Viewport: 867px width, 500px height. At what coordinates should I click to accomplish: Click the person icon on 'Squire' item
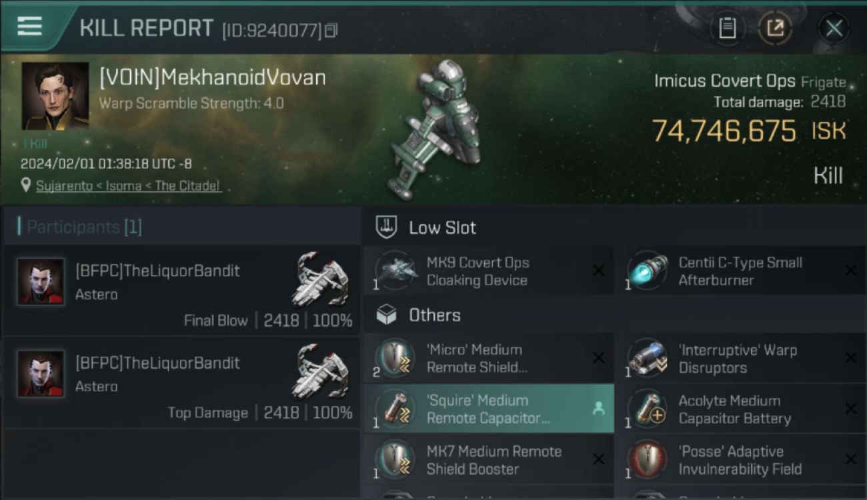coord(598,409)
